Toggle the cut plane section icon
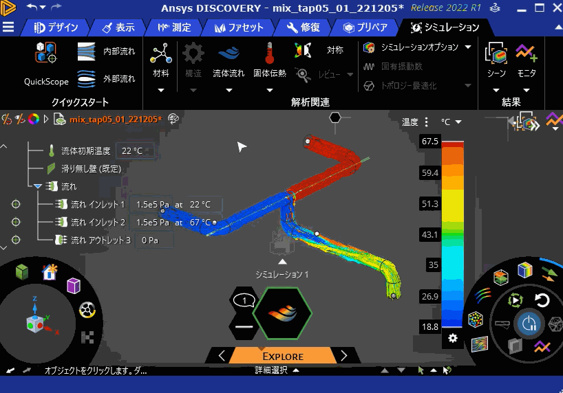Image resolution: width=563 pixels, height=393 pixels. [501, 277]
